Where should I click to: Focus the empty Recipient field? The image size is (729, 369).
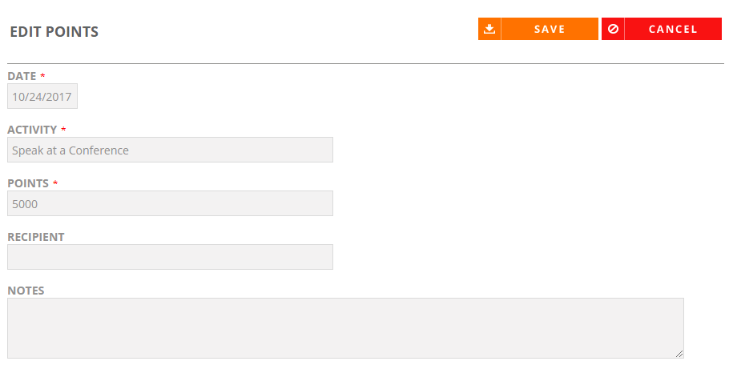click(x=170, y=256)
